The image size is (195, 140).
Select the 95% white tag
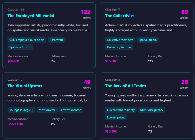point(57,40)
